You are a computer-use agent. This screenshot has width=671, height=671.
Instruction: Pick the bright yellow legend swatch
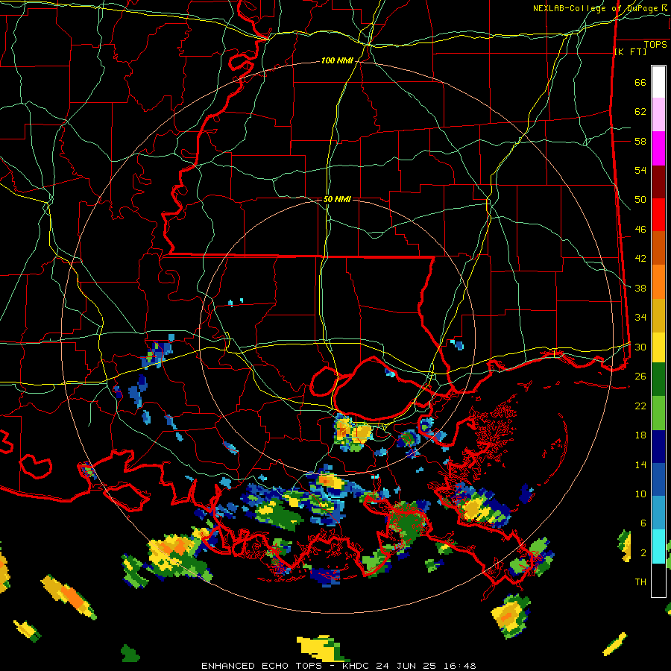[x=658, y=347]
